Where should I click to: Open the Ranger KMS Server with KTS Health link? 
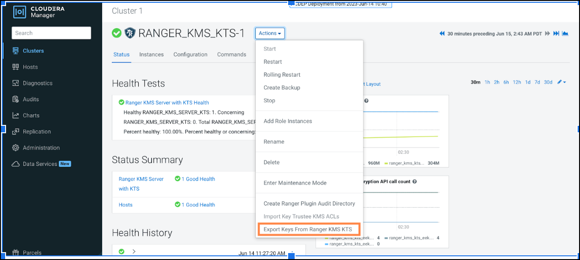(x=167, y=103)
